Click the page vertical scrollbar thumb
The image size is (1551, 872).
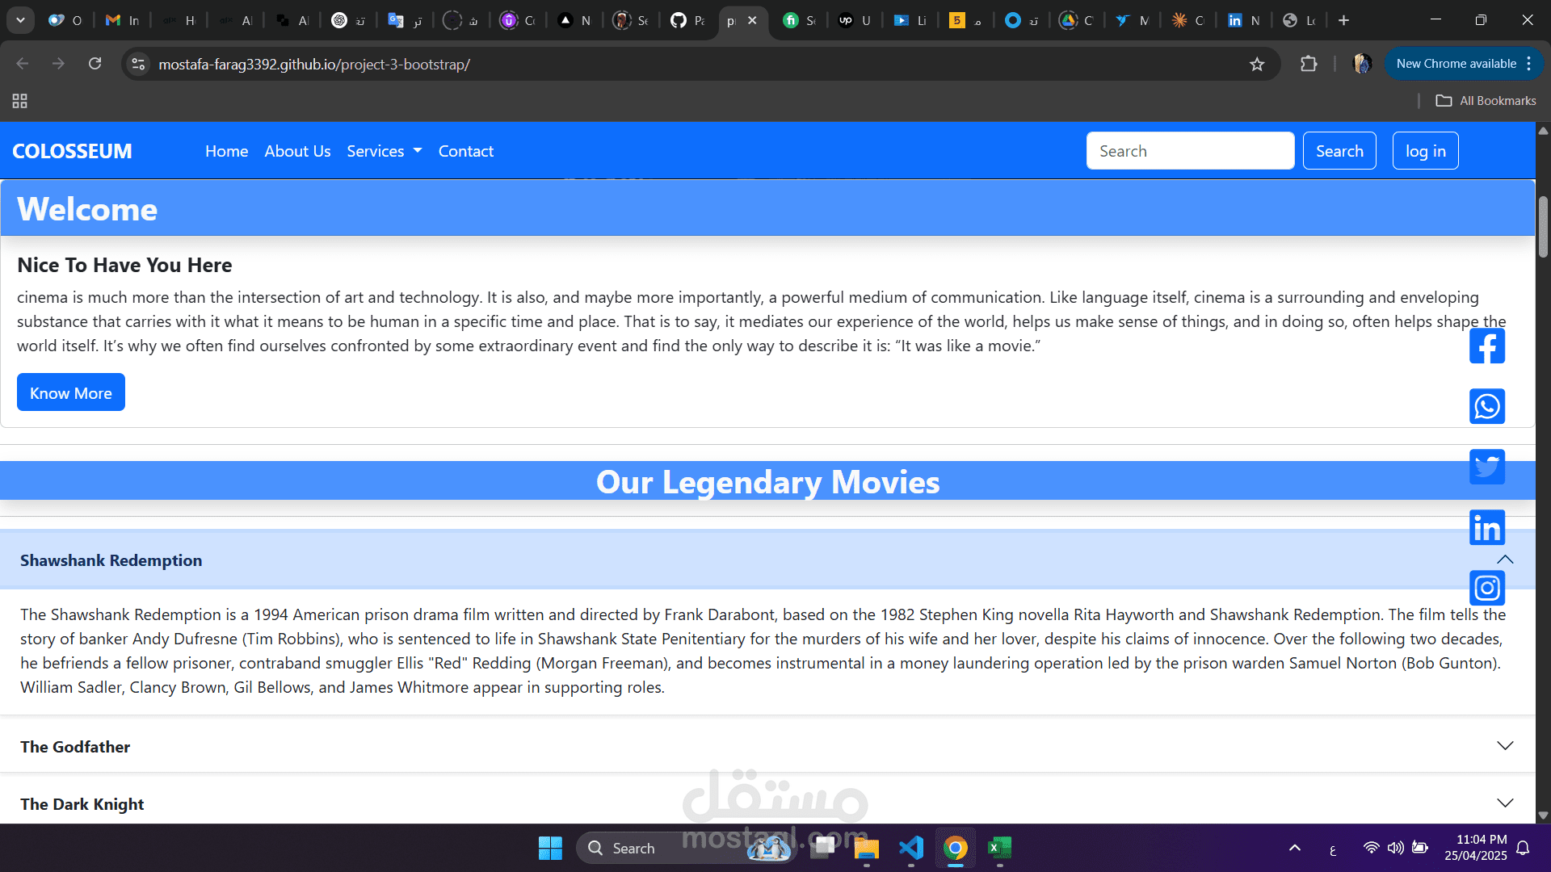click(1543, 226)
